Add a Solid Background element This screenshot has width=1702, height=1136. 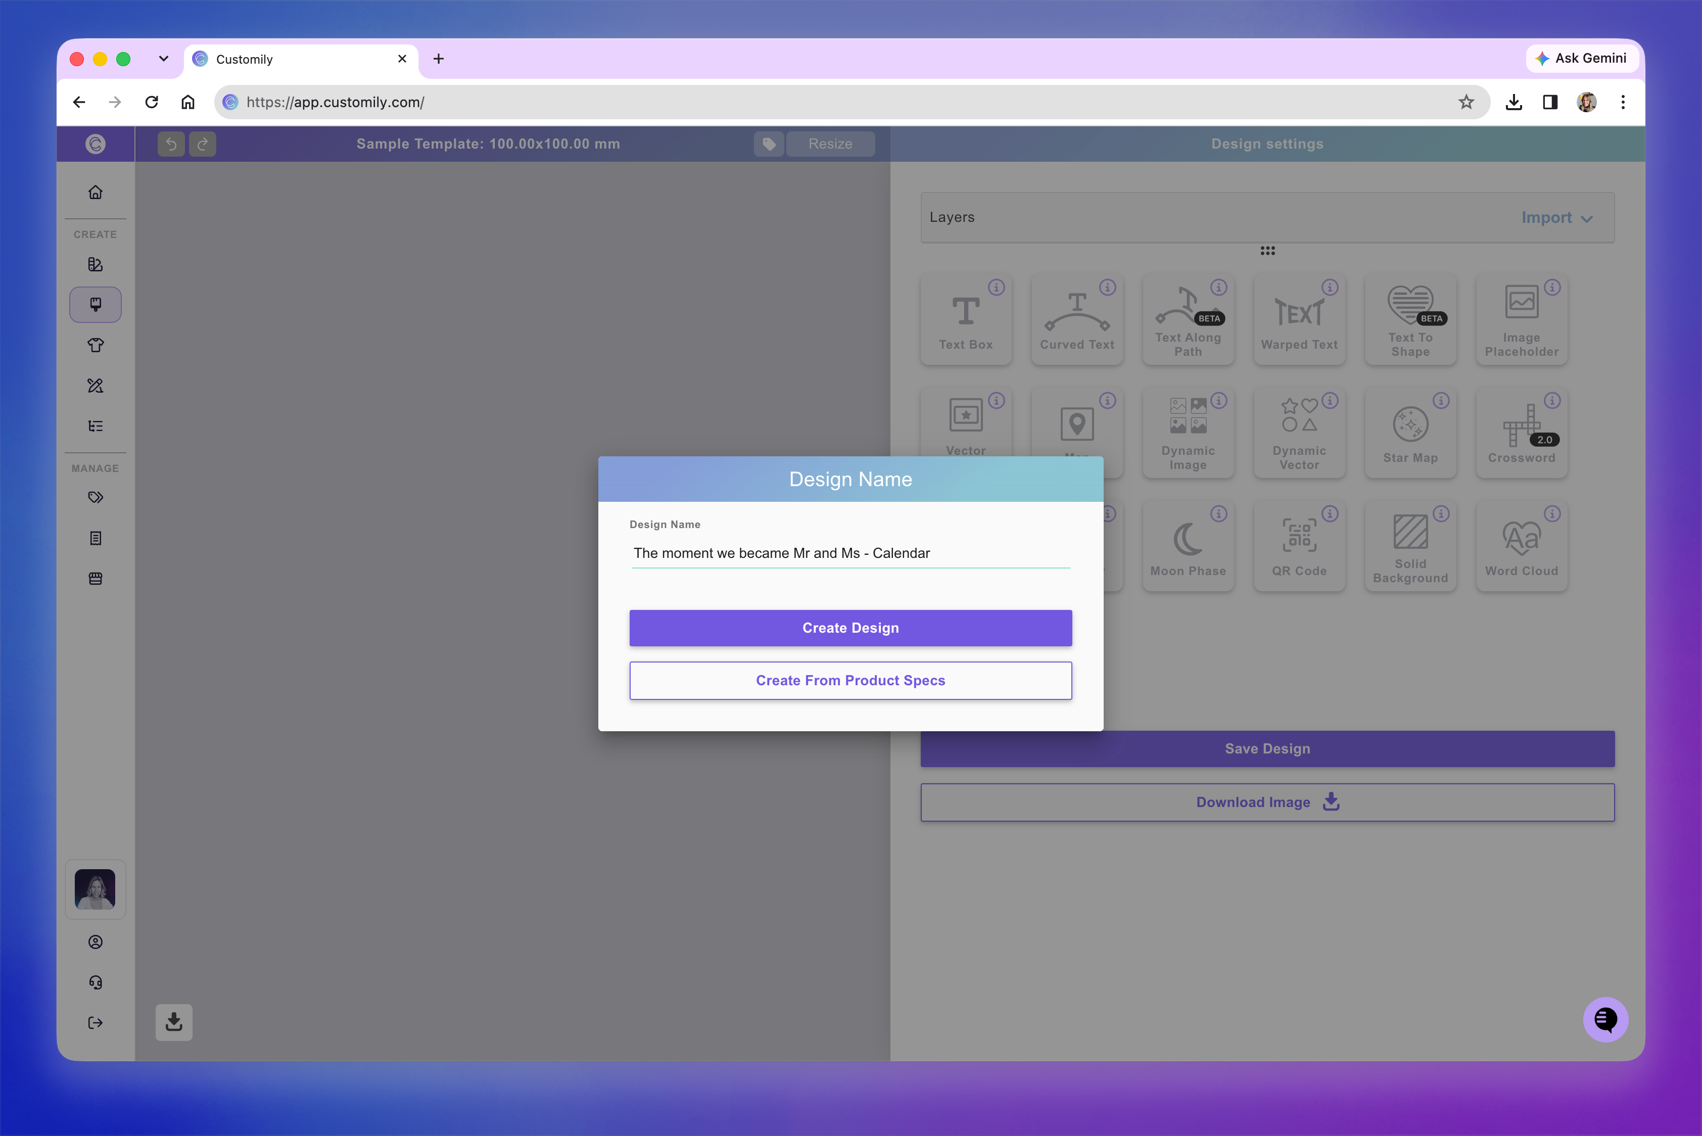1410,546
